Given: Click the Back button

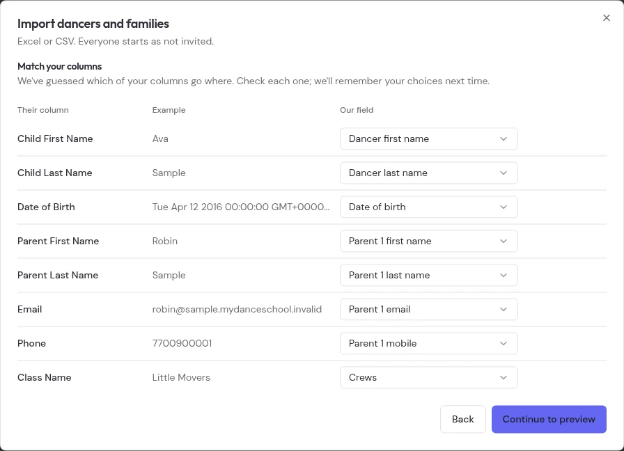Looking at the screenshot, I should [x=463, y=419].
